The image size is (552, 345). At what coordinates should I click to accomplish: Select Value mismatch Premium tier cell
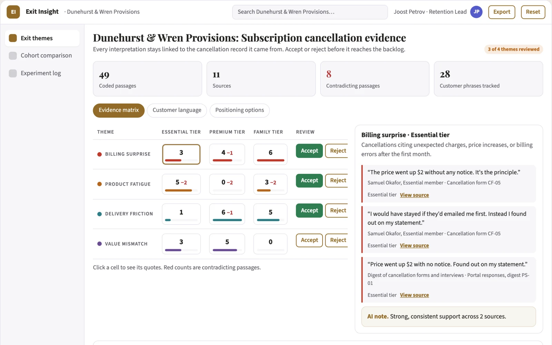tap(227, 244)
